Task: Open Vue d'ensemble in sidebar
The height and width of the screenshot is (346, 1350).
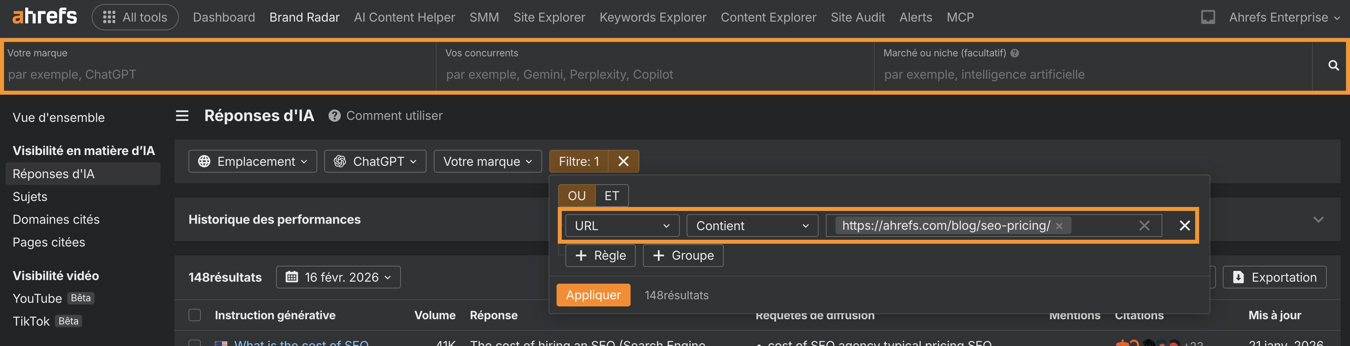Action: coord(59,117)
